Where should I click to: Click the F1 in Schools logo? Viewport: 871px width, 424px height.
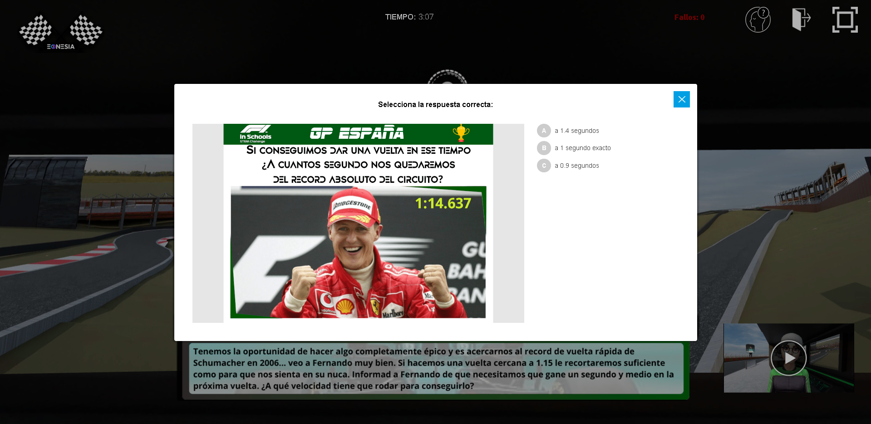point(256,133)
